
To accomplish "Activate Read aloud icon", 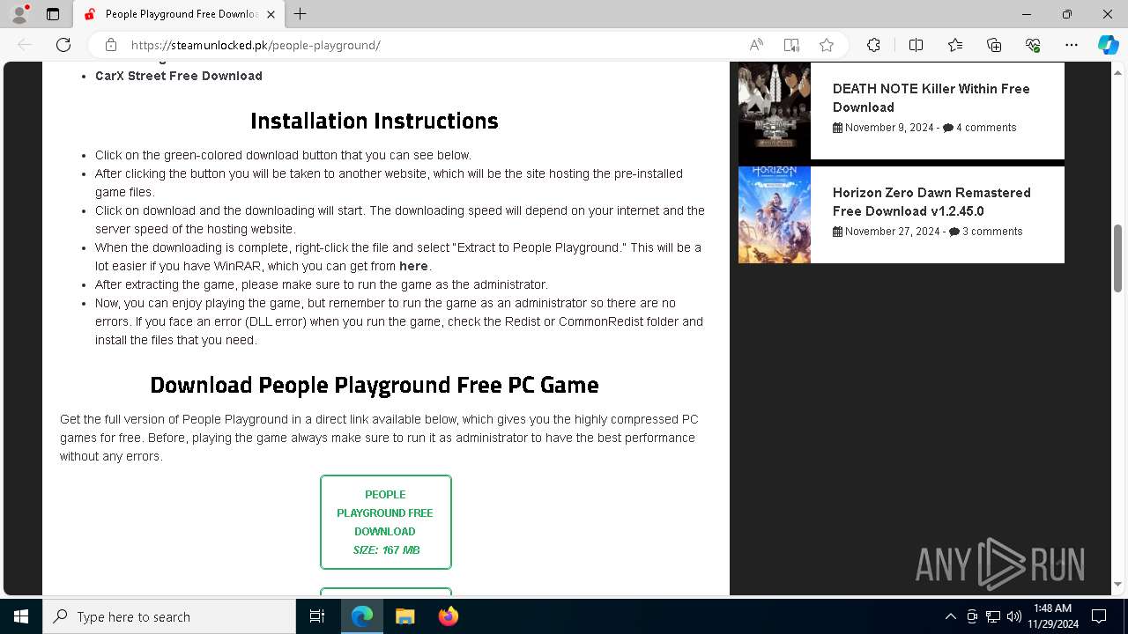I will (756, 45).
